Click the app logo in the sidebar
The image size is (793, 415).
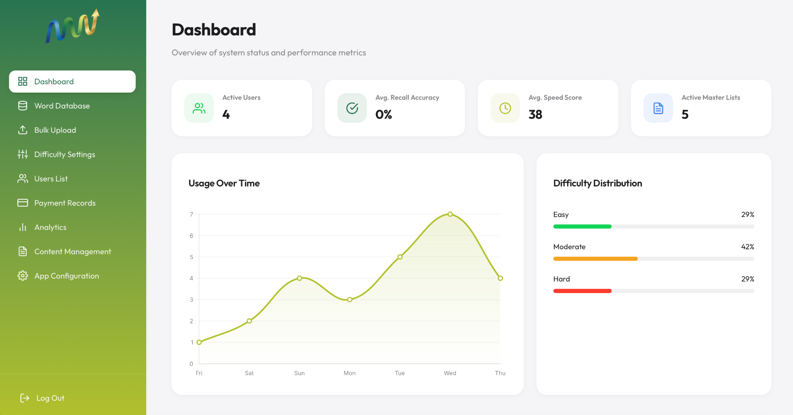coord(73,26)
